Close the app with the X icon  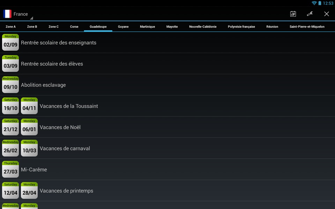click(x=327, y=14)
